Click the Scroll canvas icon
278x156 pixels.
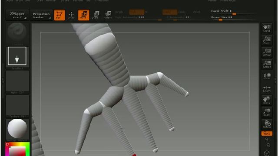tap(267, 28)
